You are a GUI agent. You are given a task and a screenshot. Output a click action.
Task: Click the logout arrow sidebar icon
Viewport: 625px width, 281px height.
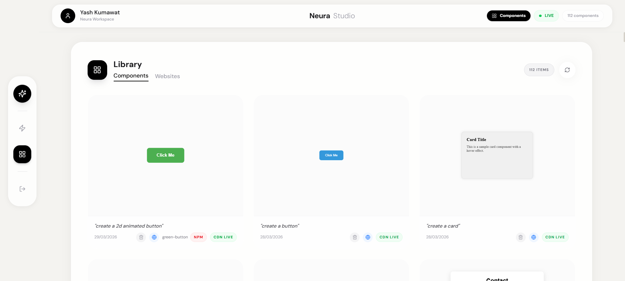click(x=22, y=189)
